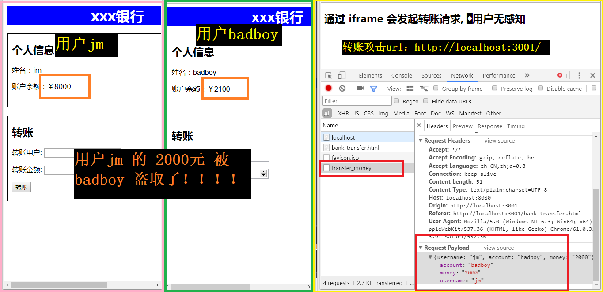Image resolution: width=603 pixels, height=292 pixels.
Task: Collapse the Request Payload section
Action: tap(421, 248)
